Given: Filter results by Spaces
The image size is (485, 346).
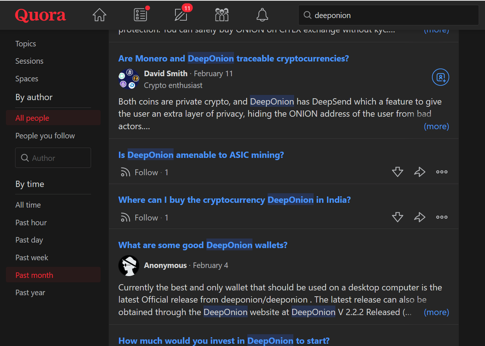Looking at the screenshot, I should 27,79.
